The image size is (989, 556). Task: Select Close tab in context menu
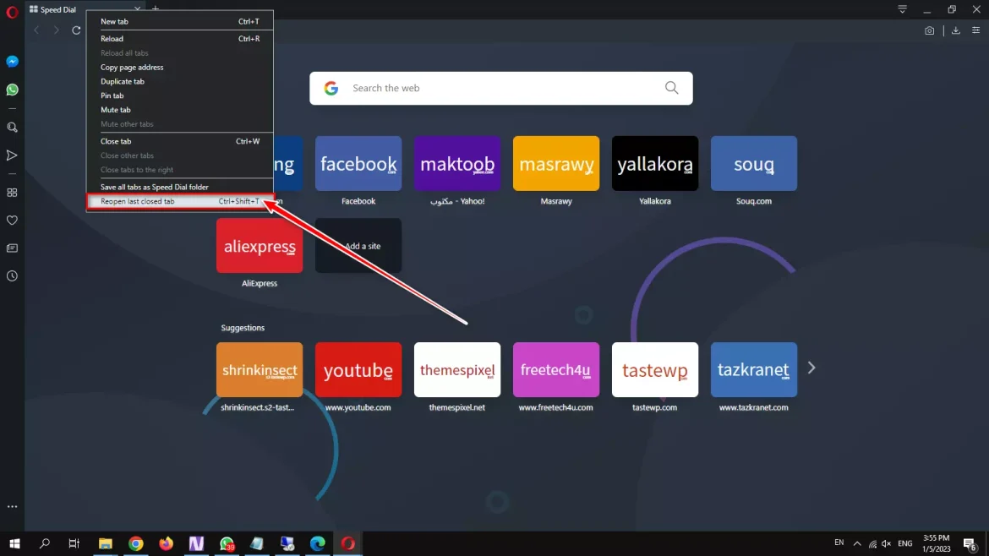[180, 141]
